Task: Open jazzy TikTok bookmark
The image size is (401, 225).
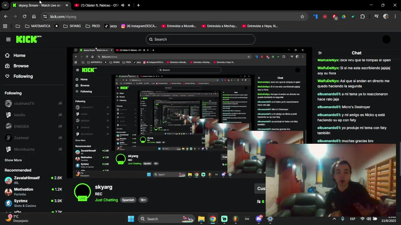Action: [x=111, y=26]
